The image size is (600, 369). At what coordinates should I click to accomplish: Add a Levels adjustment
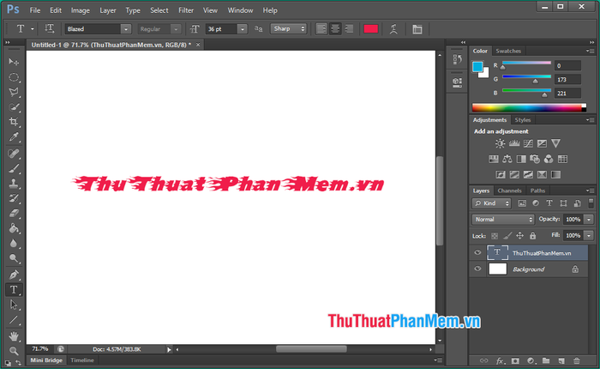[x=514, y=143]
